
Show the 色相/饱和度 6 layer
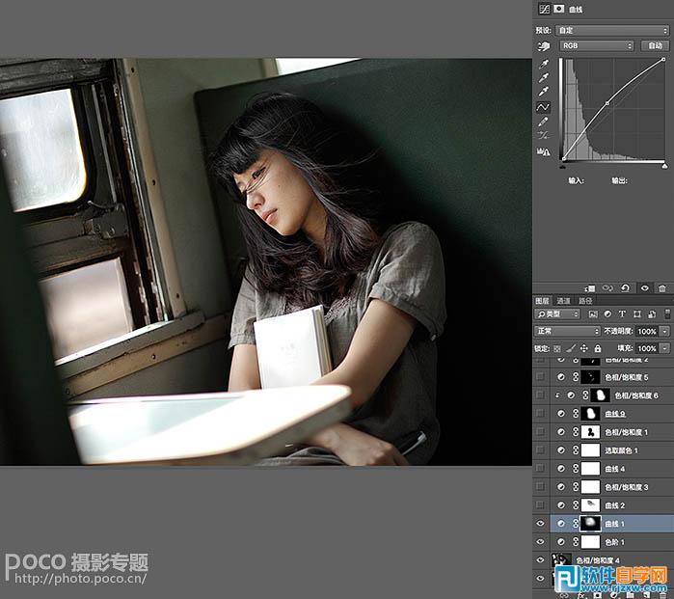click(x=540, y=395)
